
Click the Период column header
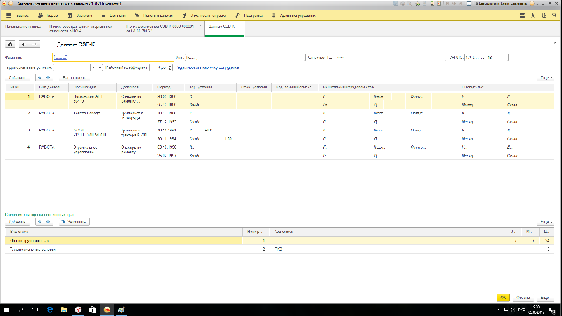[x=169, y=87]
